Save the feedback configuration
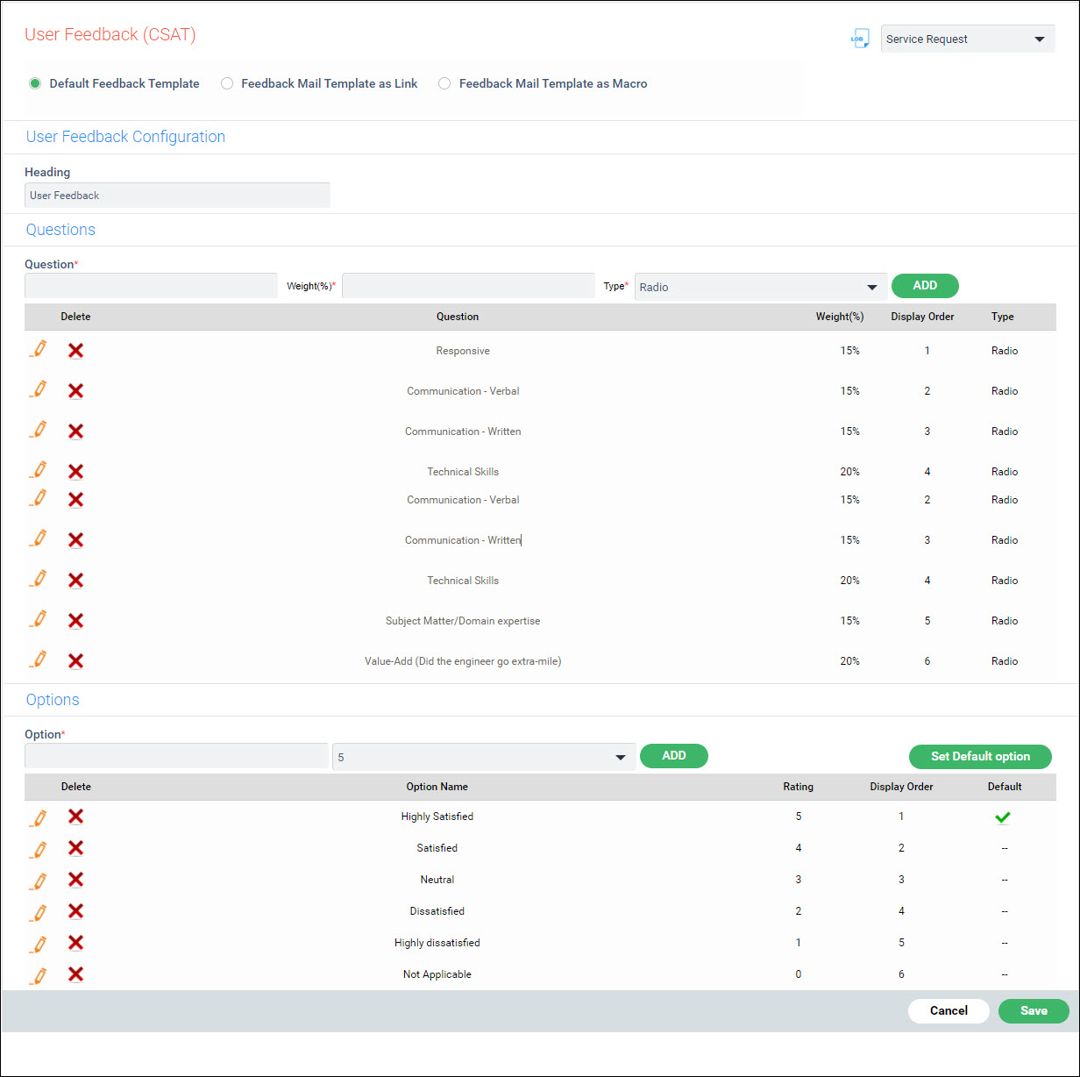This screenshot has width=1080, height=1077. [1033, 1011]
